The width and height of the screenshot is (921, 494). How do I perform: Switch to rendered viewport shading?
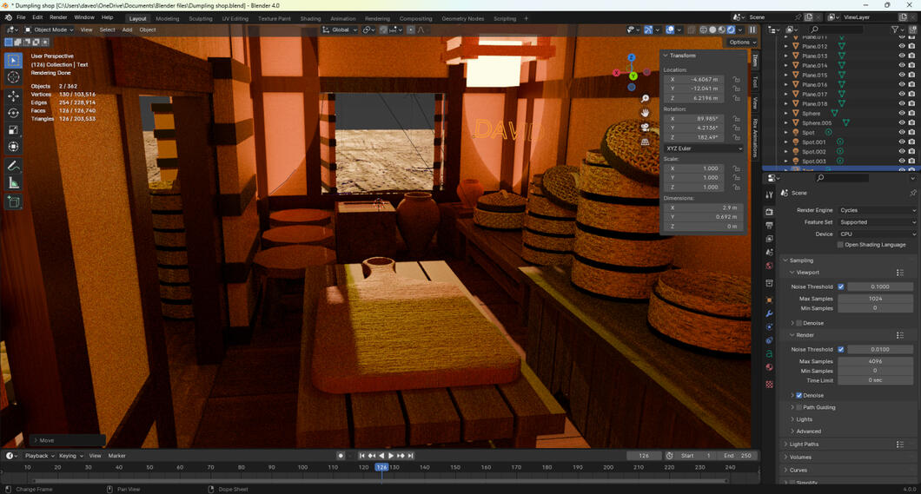[732, 30]
